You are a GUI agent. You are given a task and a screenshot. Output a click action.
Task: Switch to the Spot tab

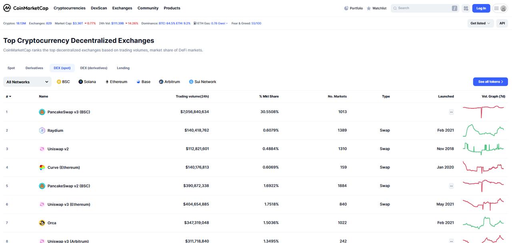pyautogui.click(x=11, y=68)
